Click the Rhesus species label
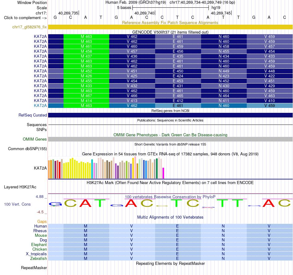The image size is (293, 275). [40, 231]
